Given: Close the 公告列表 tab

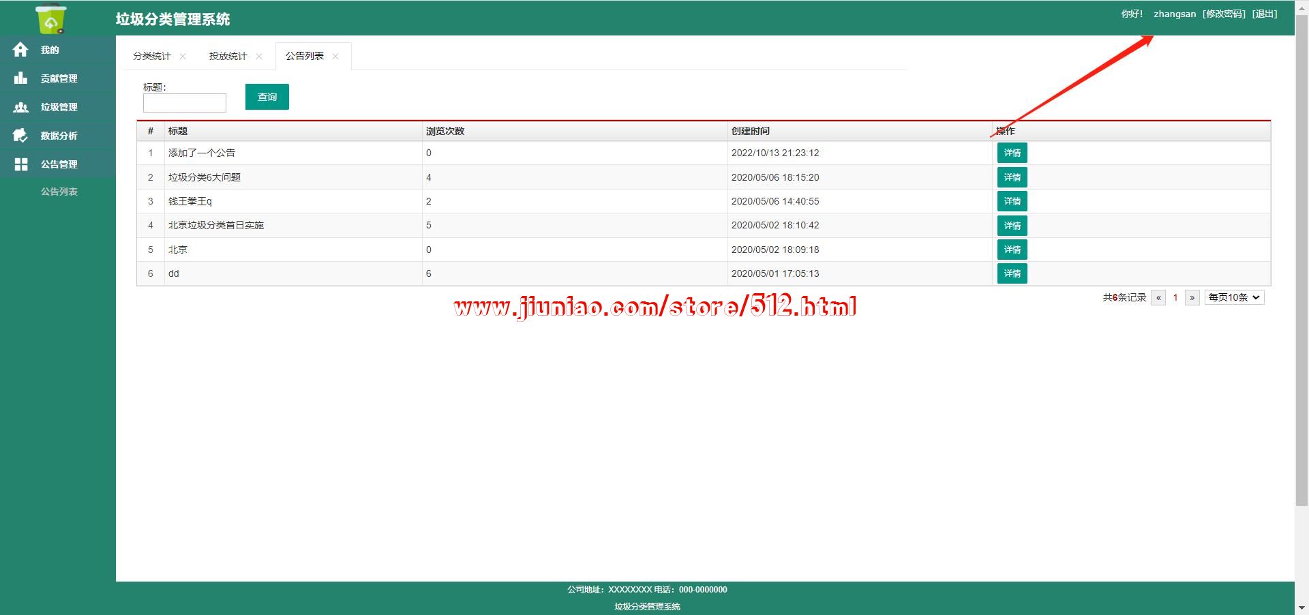Looking at the screenshot, I should 335,57.
